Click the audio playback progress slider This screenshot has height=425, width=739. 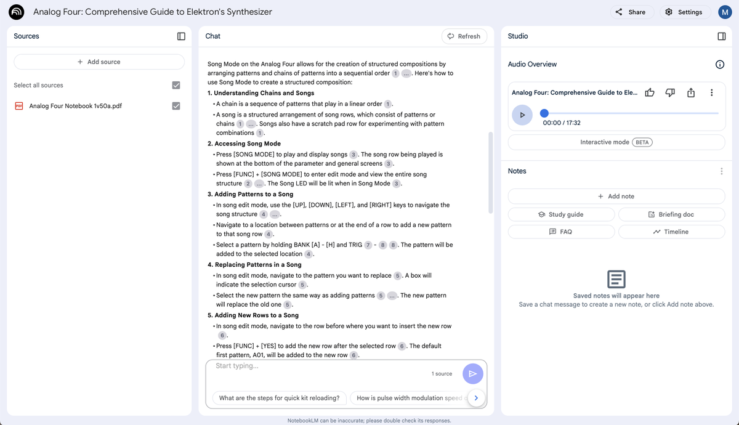click(x=631, y=113)
